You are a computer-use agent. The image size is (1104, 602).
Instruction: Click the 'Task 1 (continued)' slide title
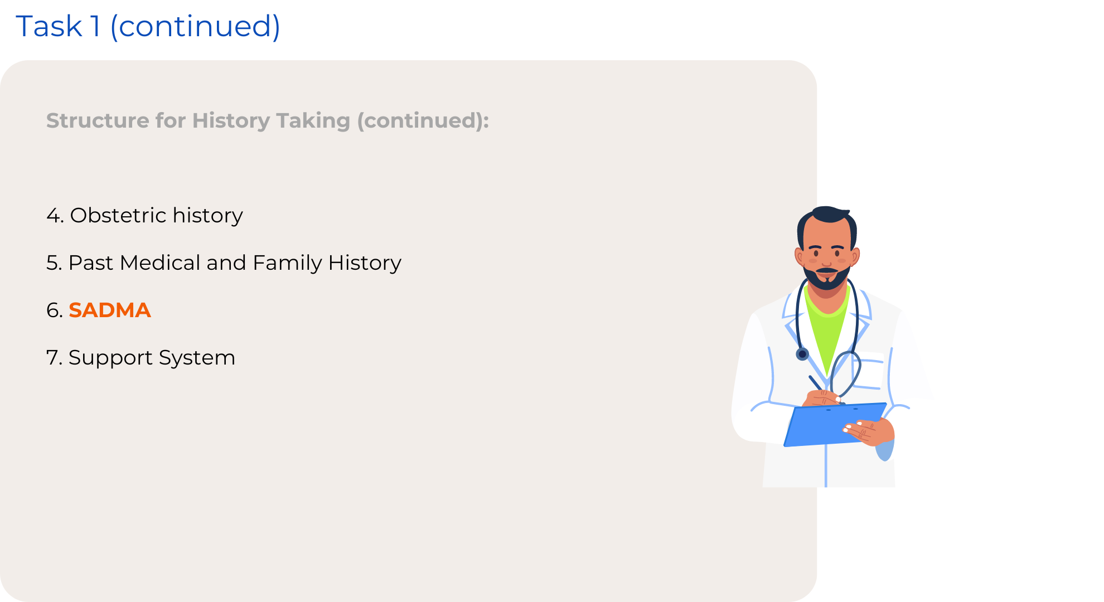click(x=148, y=26)
